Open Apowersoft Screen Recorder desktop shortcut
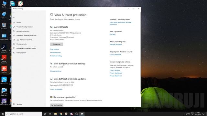 (4, 92)
